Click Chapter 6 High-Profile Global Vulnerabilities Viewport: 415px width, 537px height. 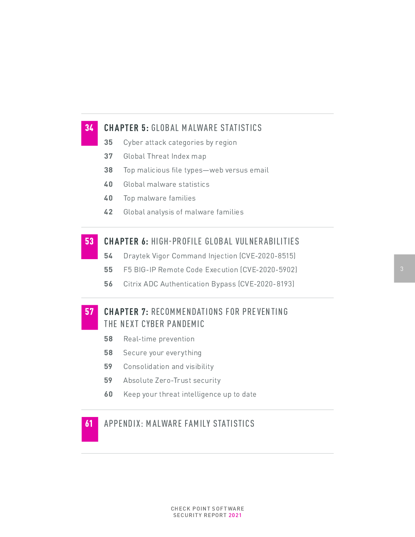coord(201,241)
